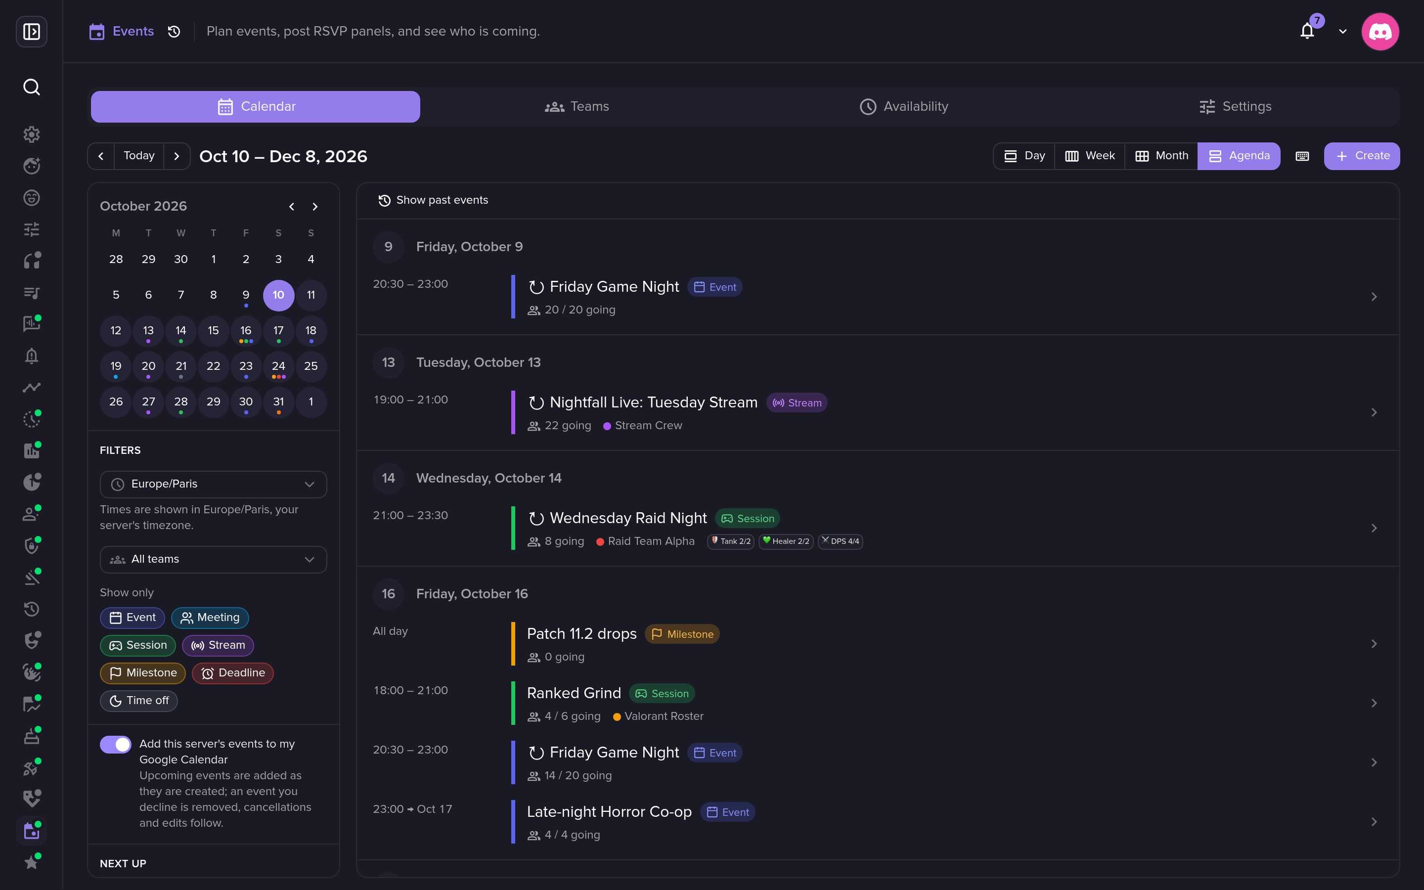Toggle the Event filter chip
This screenshot has width=1424, height=890.
[133, 618]
